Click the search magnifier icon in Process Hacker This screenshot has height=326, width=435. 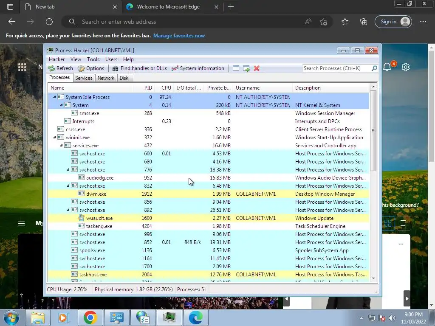coord(374,68)
